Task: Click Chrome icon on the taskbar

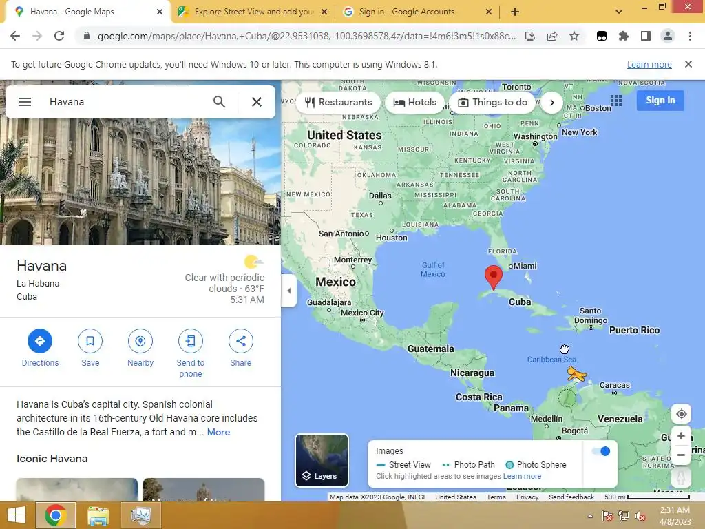Action: 56,515
